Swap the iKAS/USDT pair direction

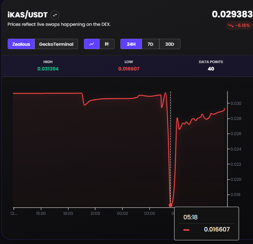point(55,15)
